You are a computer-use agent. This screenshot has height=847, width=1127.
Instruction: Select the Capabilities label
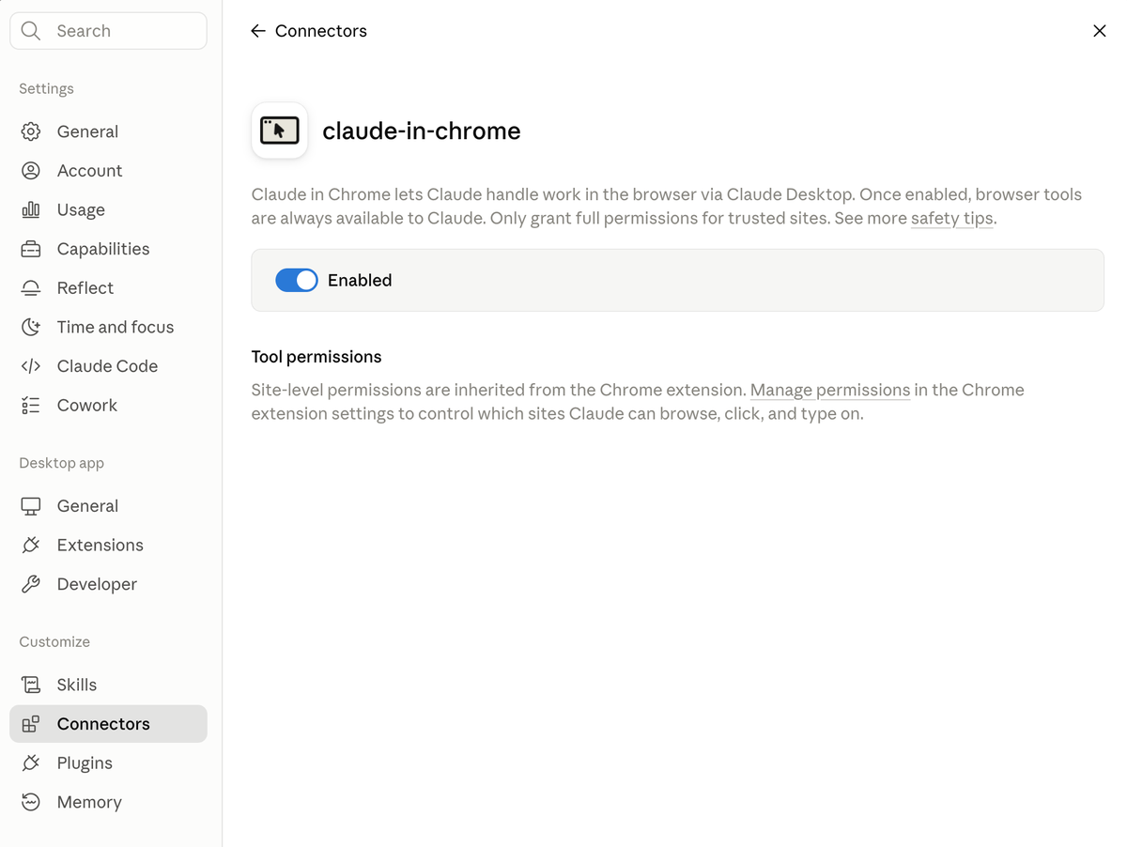103,249
